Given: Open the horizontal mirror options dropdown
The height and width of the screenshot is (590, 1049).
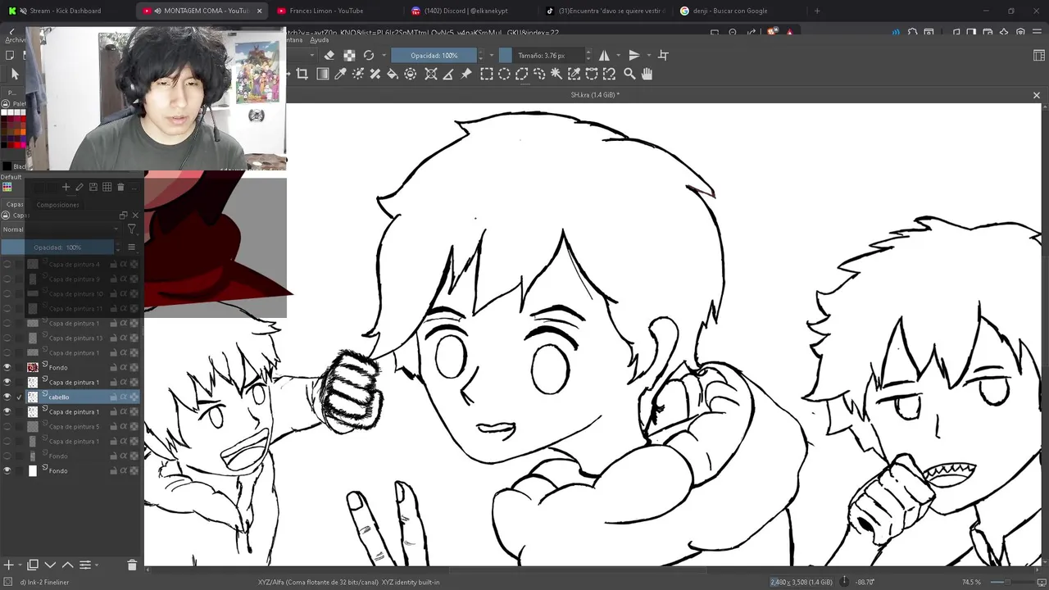Looking at the screenshot, I should point(617,55).
